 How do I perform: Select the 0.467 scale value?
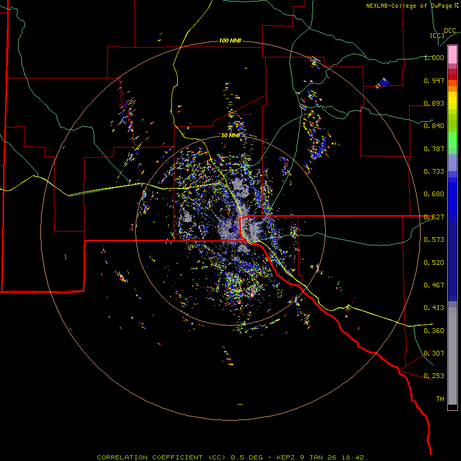(x=434, y=285)
